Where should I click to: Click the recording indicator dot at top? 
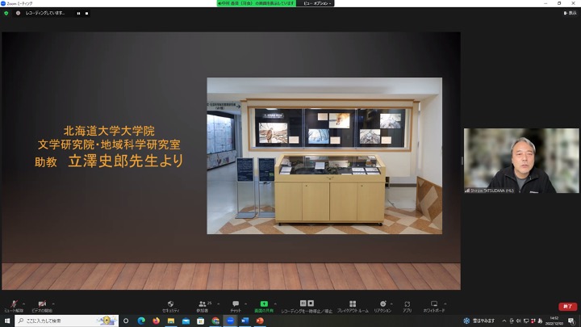18,13
